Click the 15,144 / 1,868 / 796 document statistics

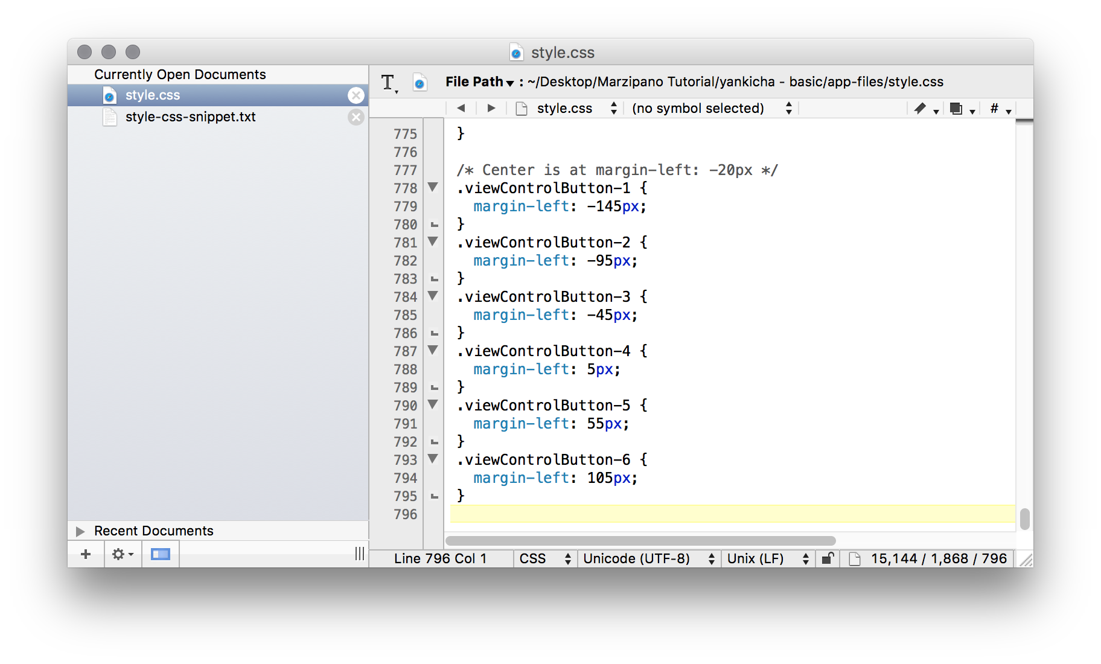pyautogui.click(x=939, y=559)
